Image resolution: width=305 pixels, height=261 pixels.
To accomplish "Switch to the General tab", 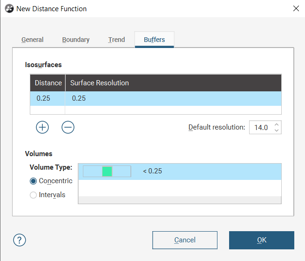I will tap(32, 40).
